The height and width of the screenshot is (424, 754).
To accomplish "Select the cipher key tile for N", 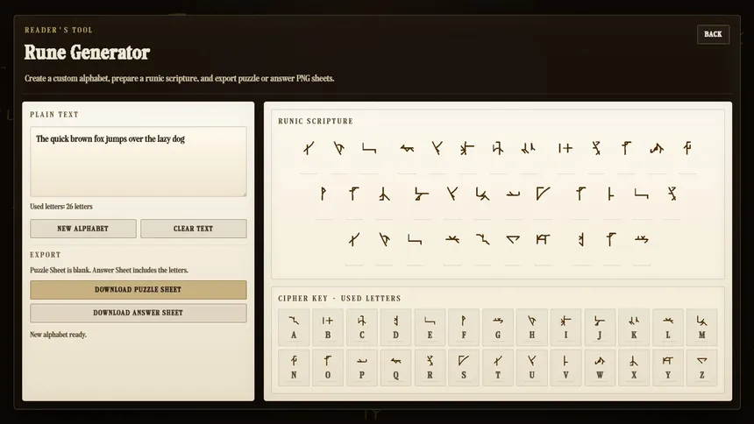I will pos(294,368).
